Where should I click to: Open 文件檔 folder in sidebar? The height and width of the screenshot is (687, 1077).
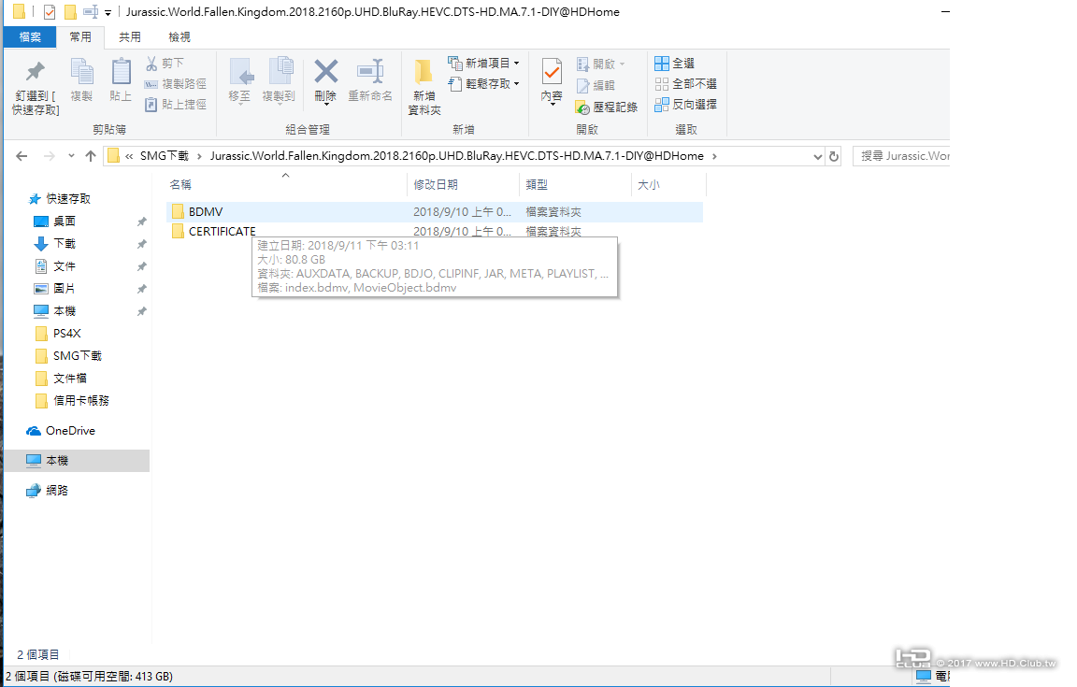pyautogui.click(x=70, y=379)
